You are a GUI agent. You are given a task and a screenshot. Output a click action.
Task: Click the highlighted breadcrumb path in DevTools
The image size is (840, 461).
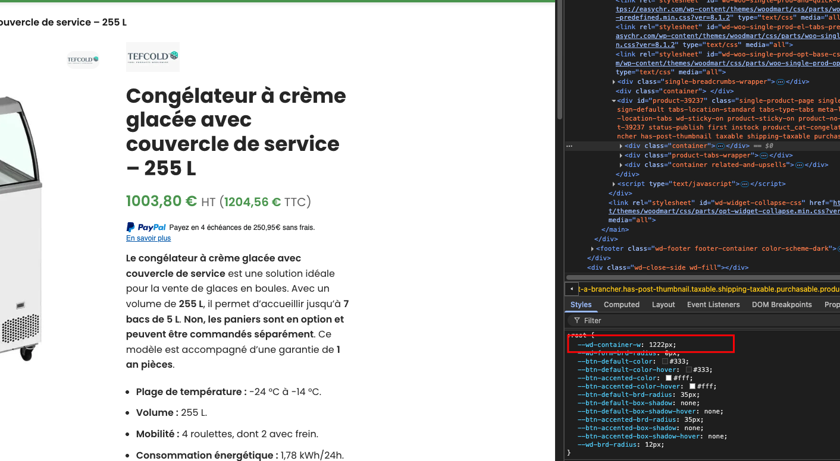click(709, 289)
